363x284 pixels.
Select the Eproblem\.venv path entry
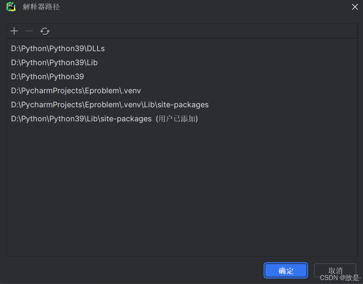pyautogui.click(x=76, y=91)
